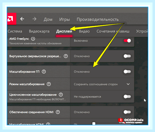Click the Масштабирование ГП label
The height and width of the screenshot is (132, 155).
point(24,71)
